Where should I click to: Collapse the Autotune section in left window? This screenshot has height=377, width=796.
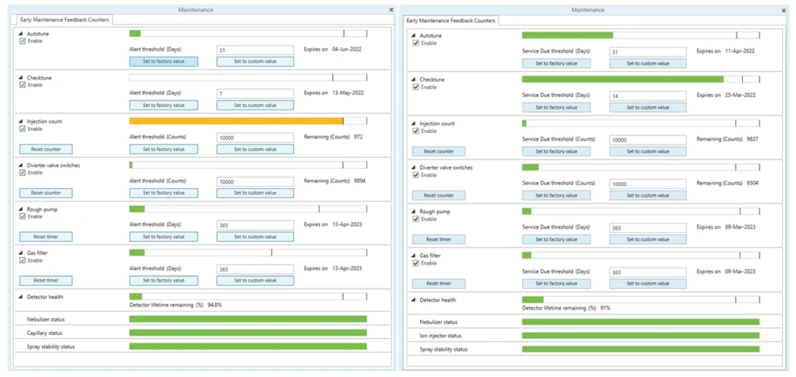pyautogui.click(x=20, y=34)
